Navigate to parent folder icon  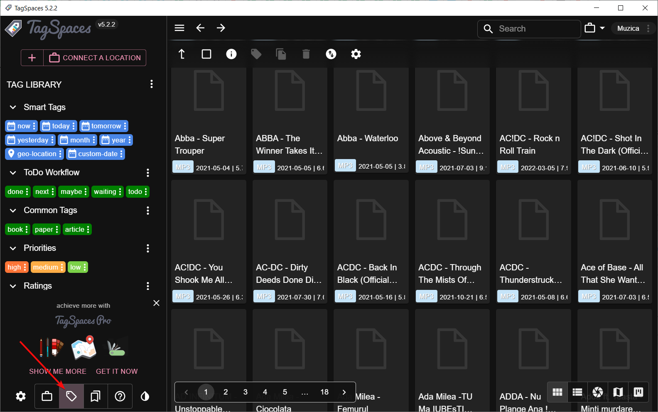click(x=182, y=54)
